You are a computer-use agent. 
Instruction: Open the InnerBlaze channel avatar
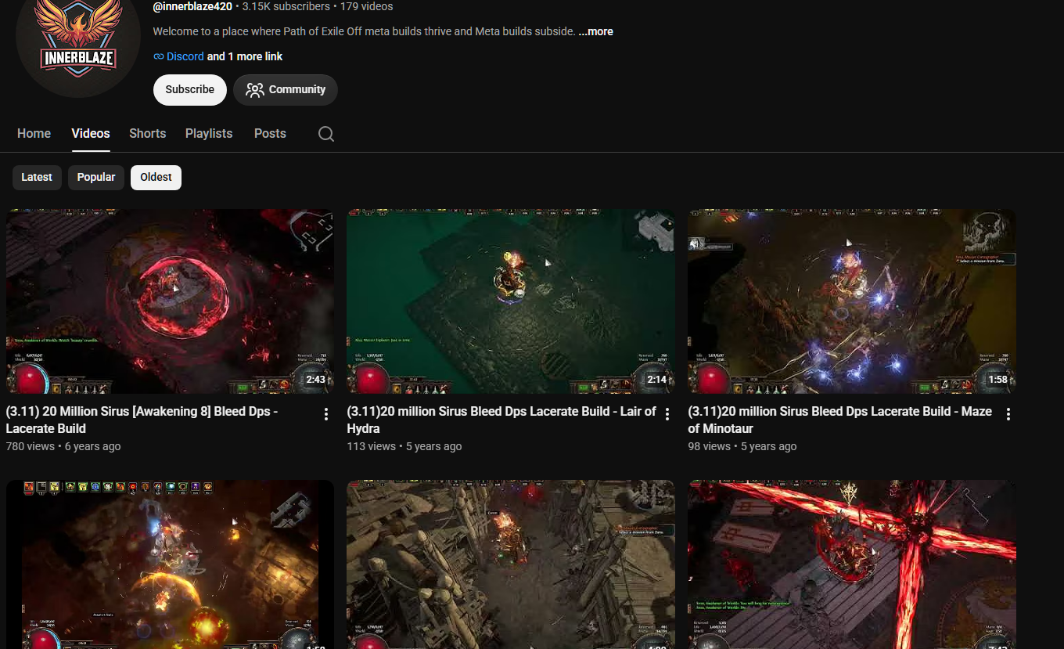(x=78, y=36)
